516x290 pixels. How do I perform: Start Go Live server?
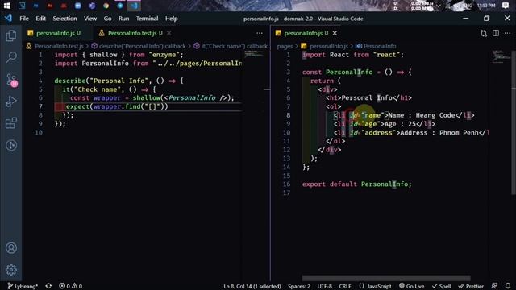(412, 287)
